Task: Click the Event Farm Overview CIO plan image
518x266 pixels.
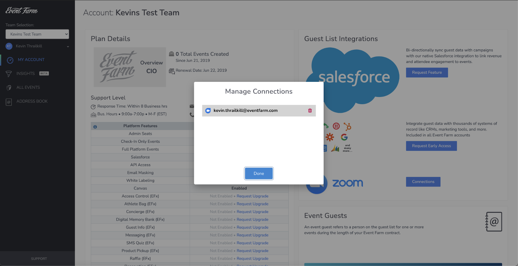Action: coord(130,67)
